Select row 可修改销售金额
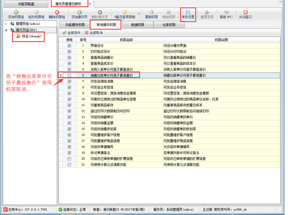Screen dimensions: 288x215 click(170, 123)
